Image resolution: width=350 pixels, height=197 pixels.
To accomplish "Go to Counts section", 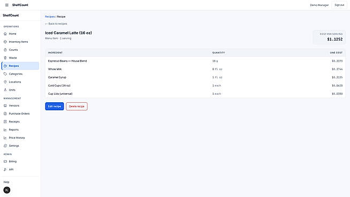I will click(x=20, y=50).
